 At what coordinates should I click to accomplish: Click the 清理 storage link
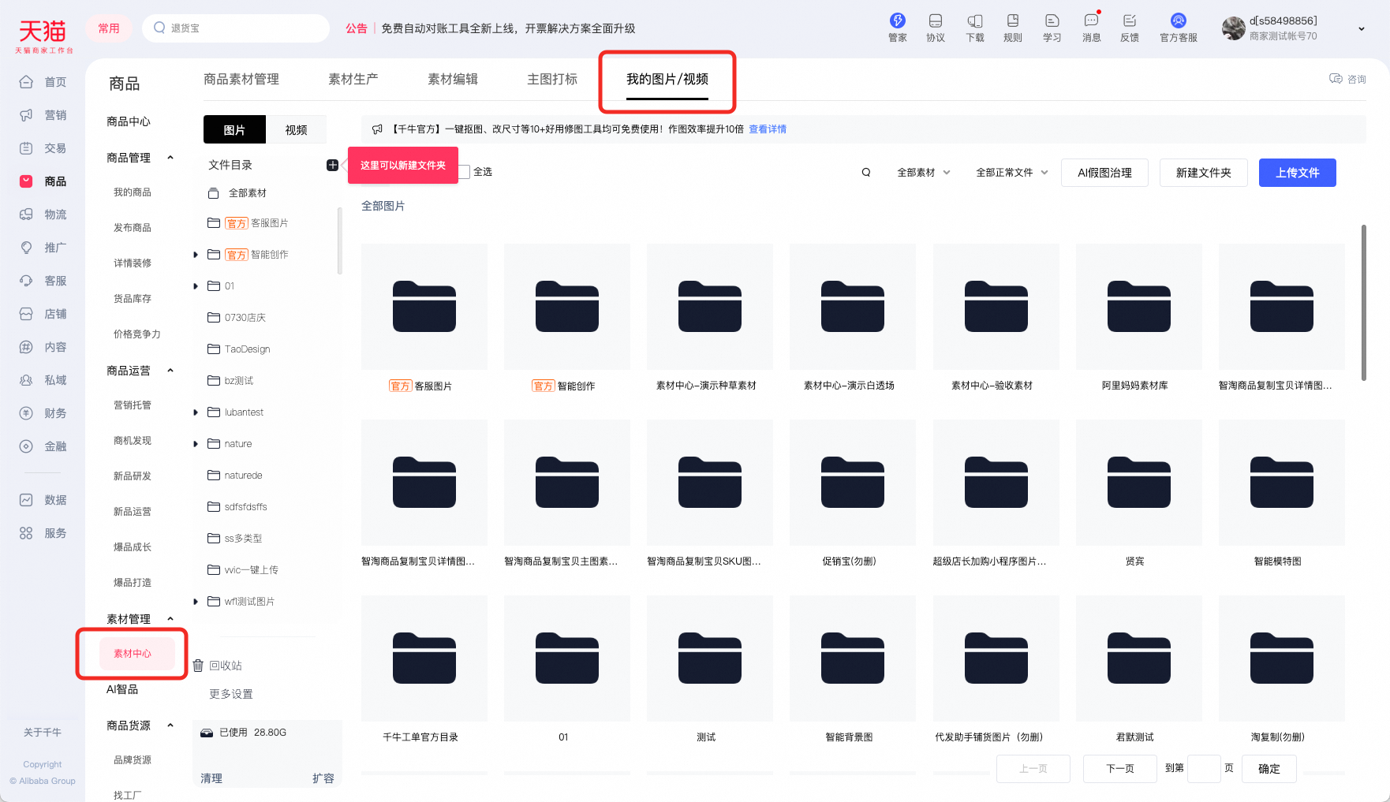(211, 778)
